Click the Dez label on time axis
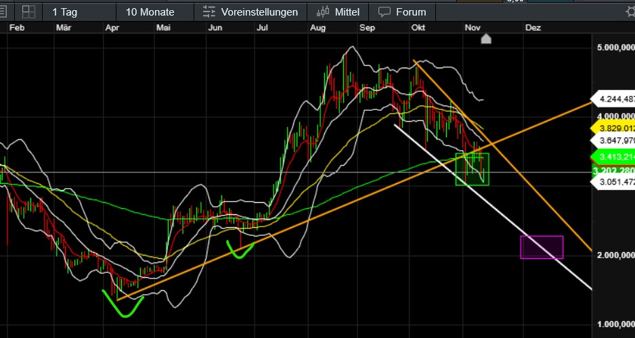This screenshot has height=338, width=635. click(533, 28)
